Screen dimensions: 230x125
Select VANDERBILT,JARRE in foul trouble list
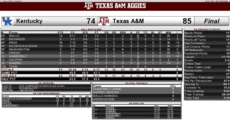click(107, 89)
